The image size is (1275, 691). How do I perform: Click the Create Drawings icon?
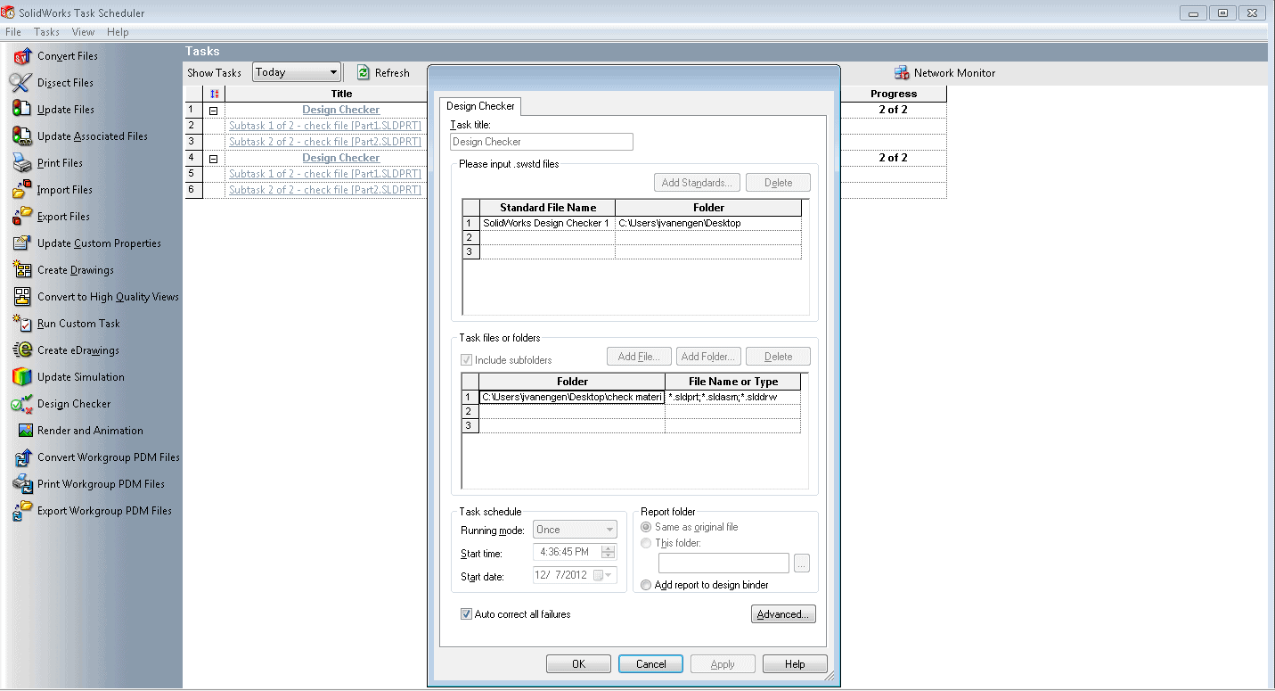click(x=22, y=270)
